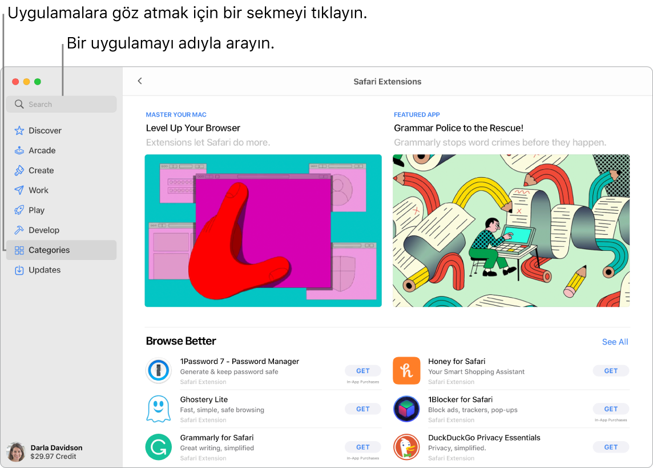Viewport: 653px width, 468px height.
Task: Open the Grammarly for Safari icon
Action: (159, 447)
